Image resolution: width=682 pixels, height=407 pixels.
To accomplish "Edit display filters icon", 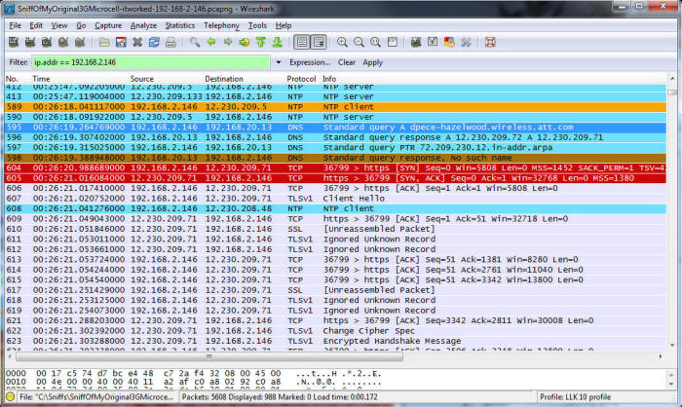I will pyautogui.click(x=433, y=42).
